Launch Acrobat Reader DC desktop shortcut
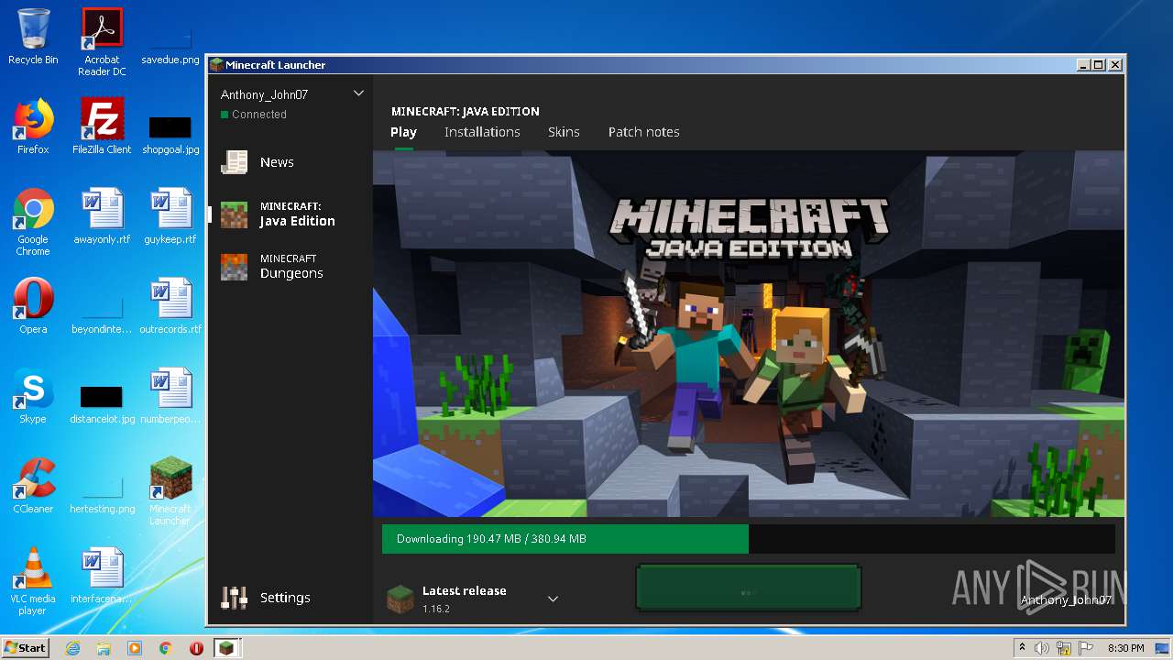This screenshot has height=660, width=1173. point(102,42)
